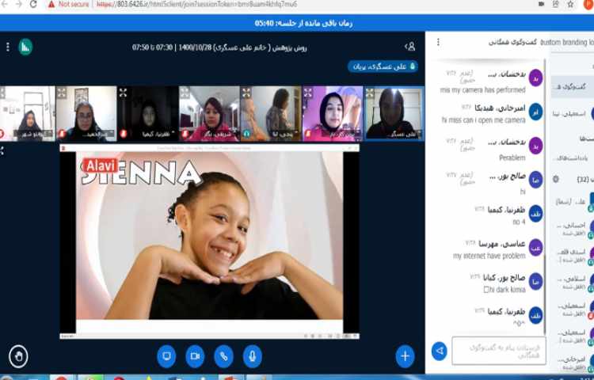Fullscreen the rightmost webcam thumbnail

tap(370, 93)
